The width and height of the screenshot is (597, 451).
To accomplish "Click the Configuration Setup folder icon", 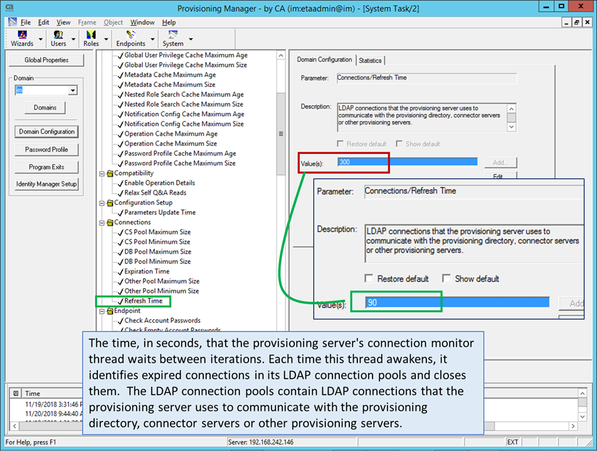I will click(110, 203).
